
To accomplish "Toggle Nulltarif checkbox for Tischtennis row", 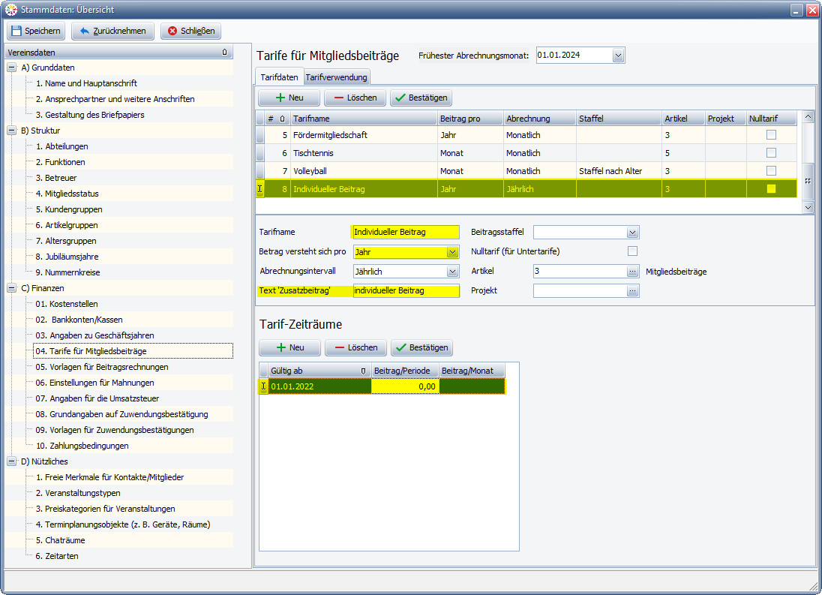I will point(771,152).
